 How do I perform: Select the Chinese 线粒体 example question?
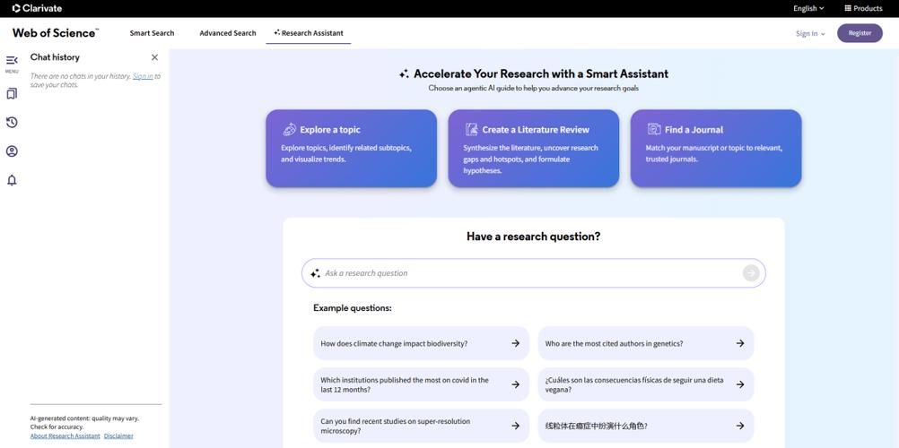(646, 426)
